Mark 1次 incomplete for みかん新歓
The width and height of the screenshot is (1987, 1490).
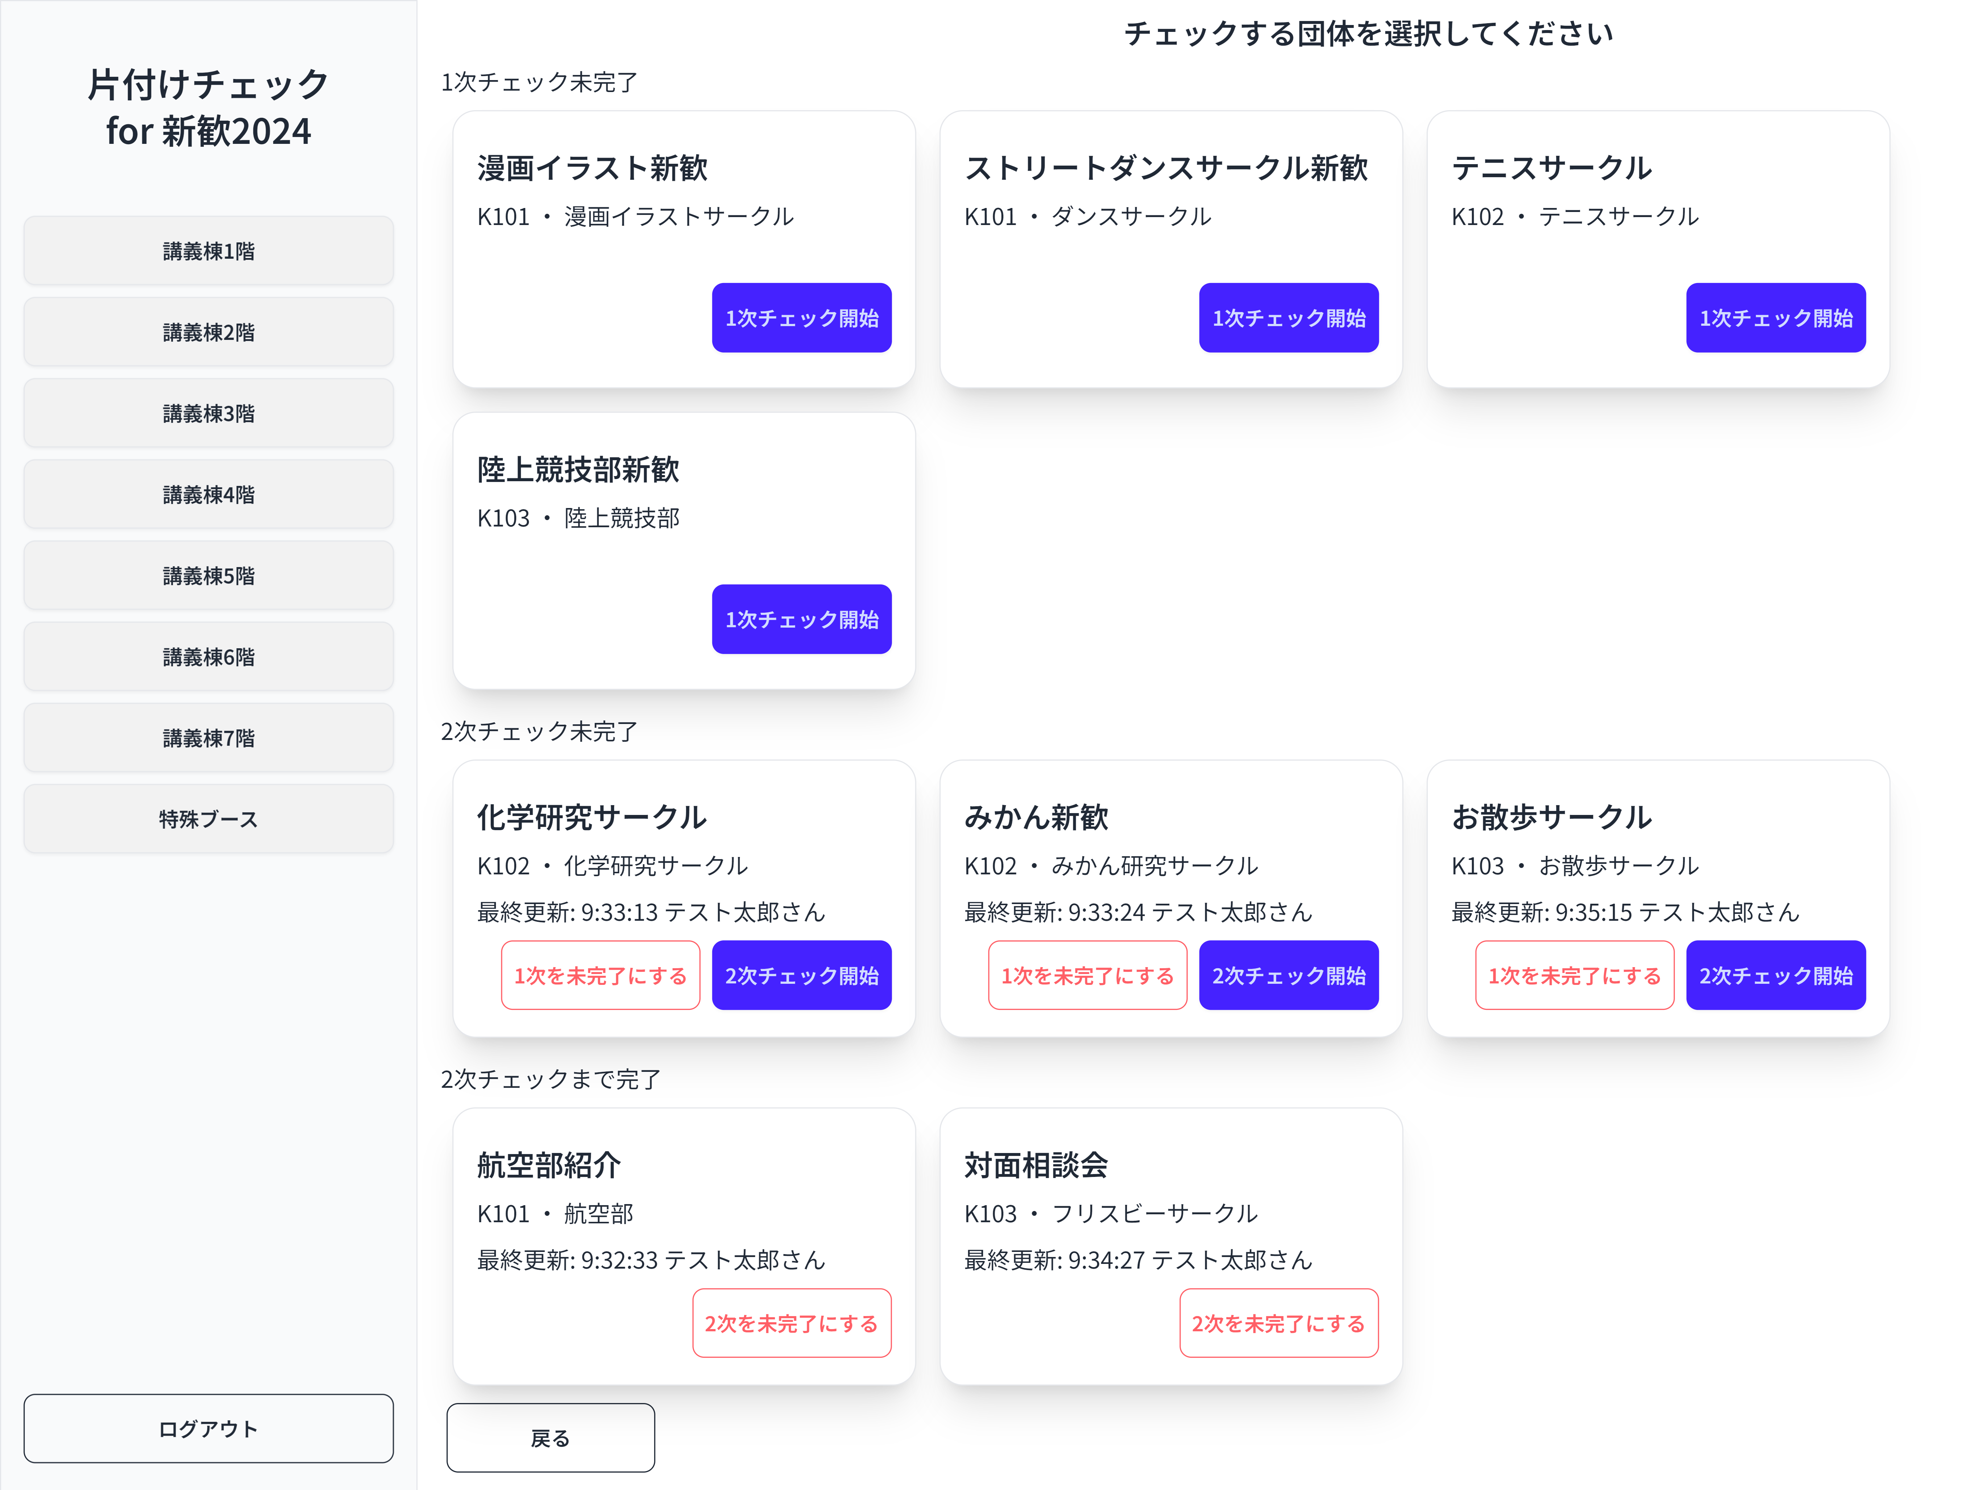click(1087, 975)
